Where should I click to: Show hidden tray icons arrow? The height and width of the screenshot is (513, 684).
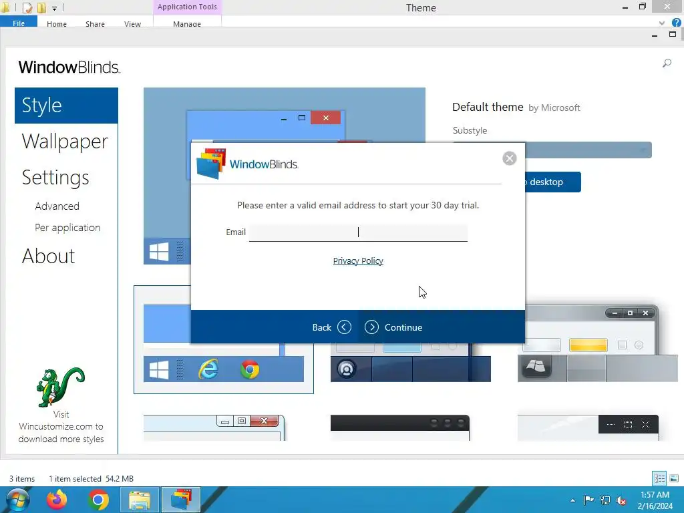(x=572, y=500)
